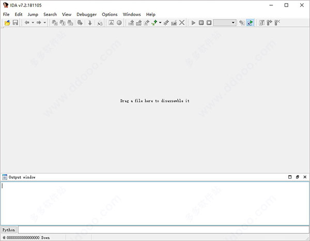Toggle the highlighted green arrow C icon

point(250,23)
